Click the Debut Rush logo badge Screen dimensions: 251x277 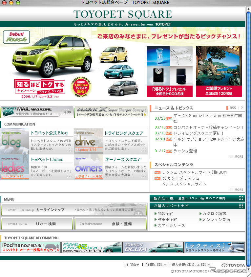[x=16, y=37]
